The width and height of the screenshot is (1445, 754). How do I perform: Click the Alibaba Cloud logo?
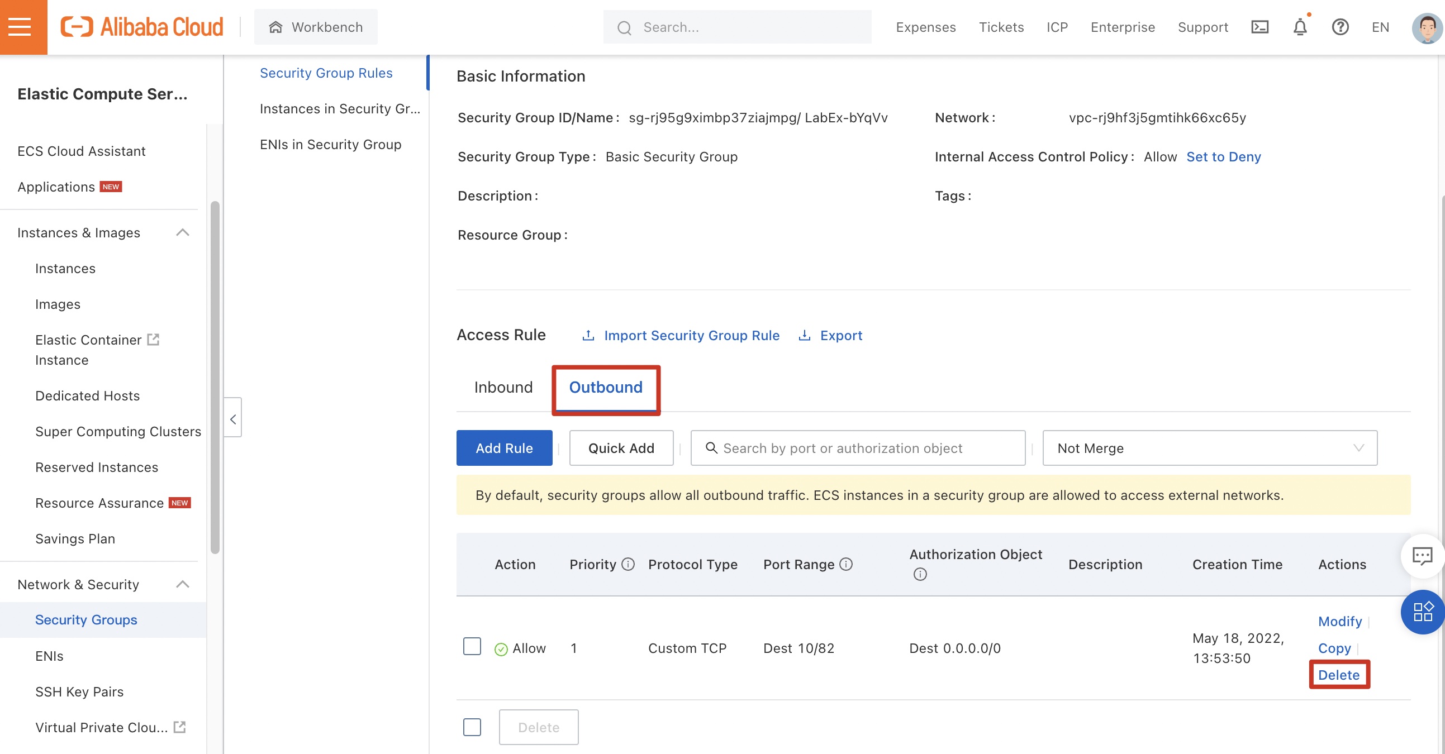141,27
